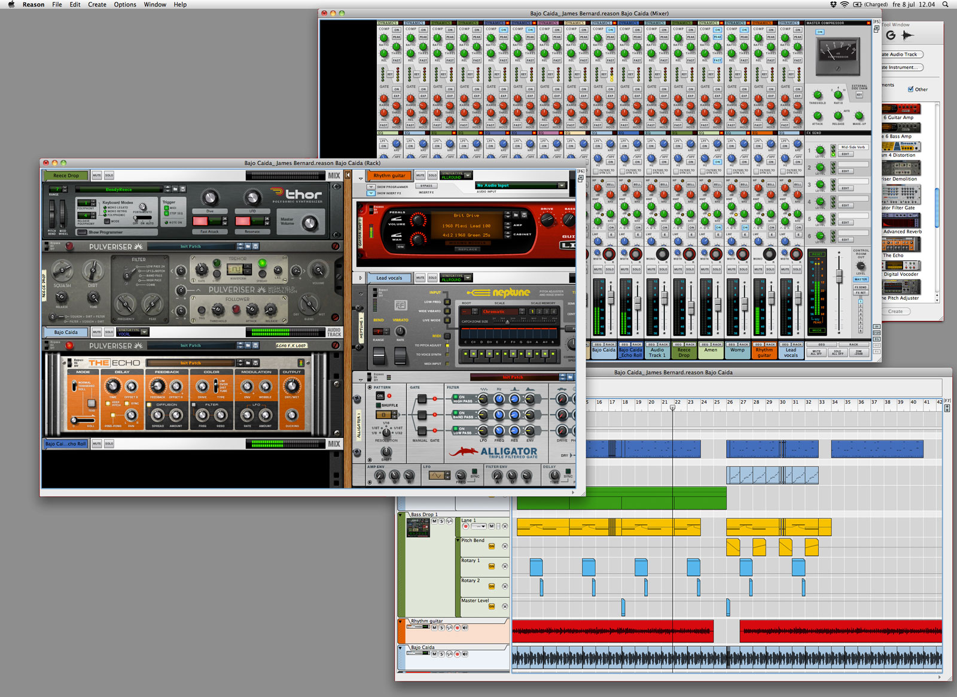Solo the Bass Drop 1 track

point(441,521)
